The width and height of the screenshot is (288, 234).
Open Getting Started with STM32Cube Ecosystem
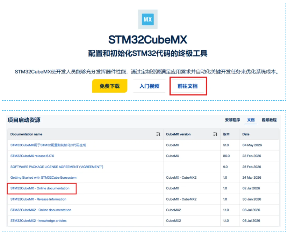(x=43, y=178)
